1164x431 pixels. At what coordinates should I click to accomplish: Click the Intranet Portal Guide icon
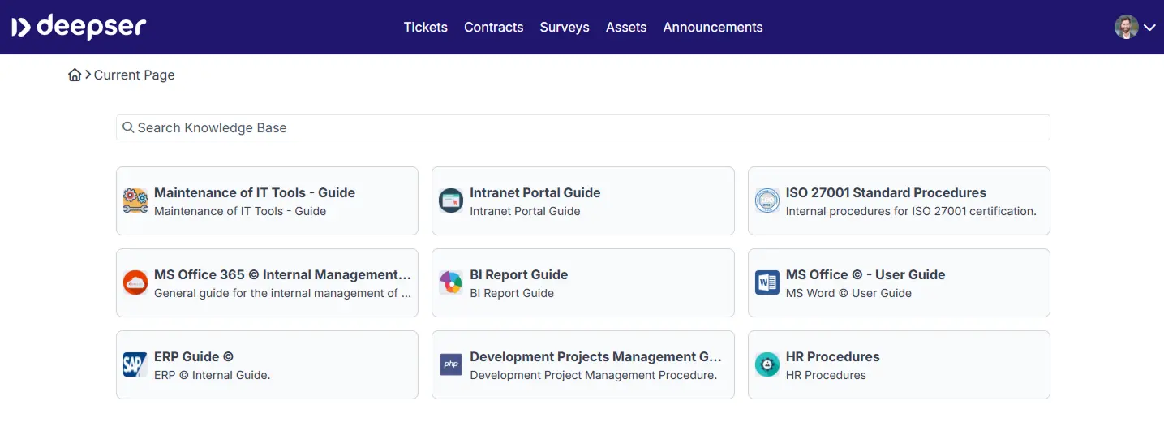tap(450, 200)
